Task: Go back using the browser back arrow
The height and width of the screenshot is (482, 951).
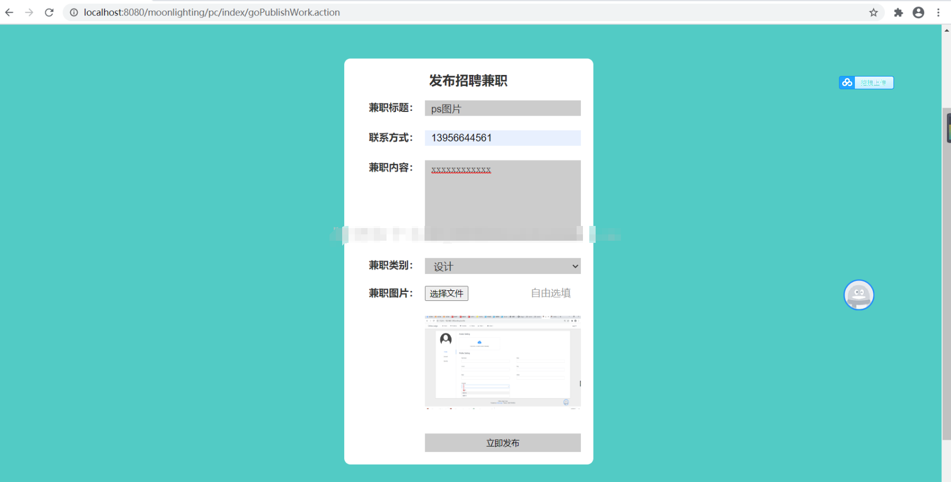Action: click(x=9, y=12)
